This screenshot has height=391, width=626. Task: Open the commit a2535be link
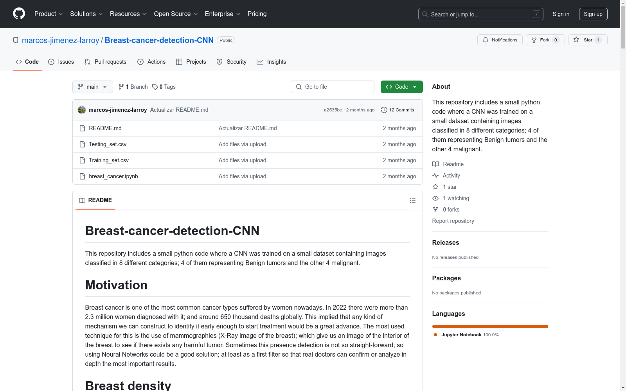click(333, 110)
